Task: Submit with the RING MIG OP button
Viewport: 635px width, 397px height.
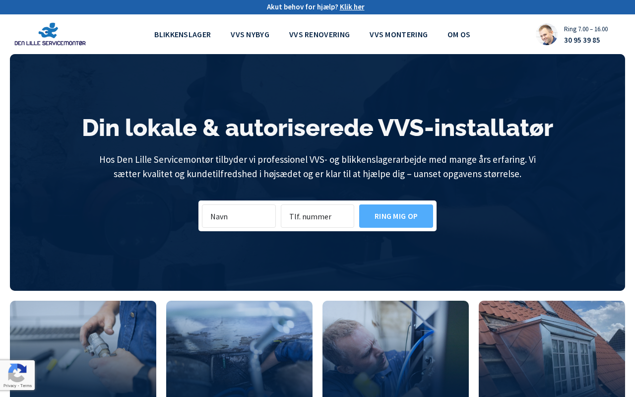Action: tap(396, 216)
